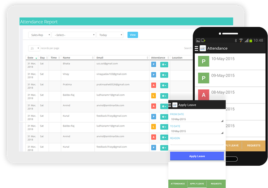This screenshot has height=188, width=268.
Task: Tap signal strength icon in phone status bar
Action: pyautogui.click(x=246, y=40)
